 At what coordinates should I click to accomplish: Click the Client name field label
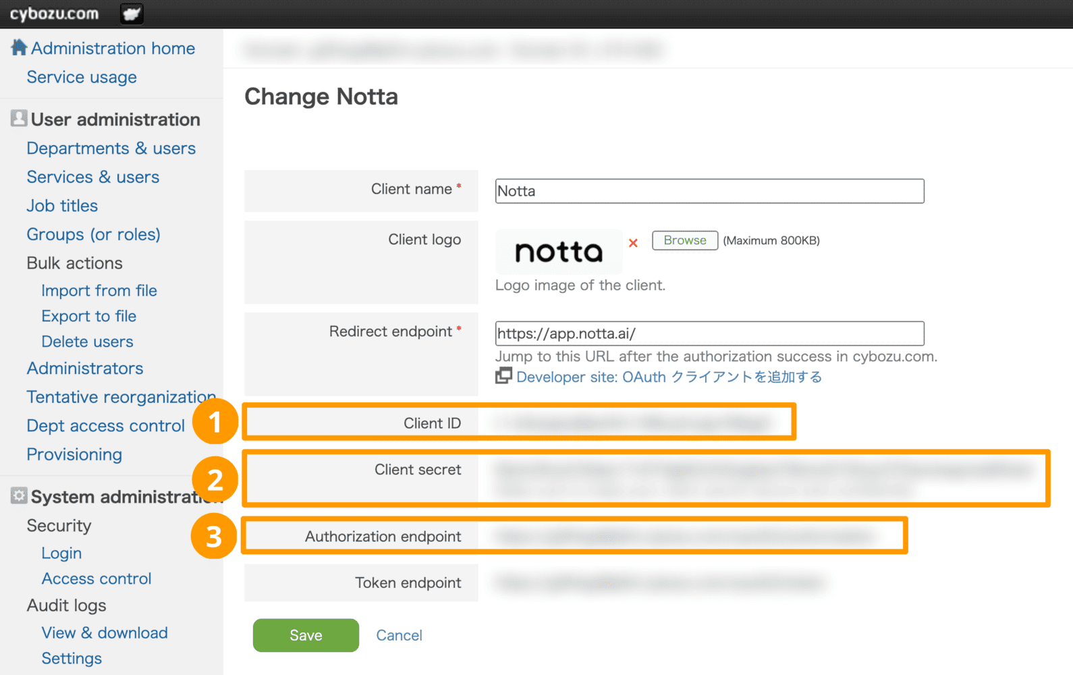click(412, 189)
